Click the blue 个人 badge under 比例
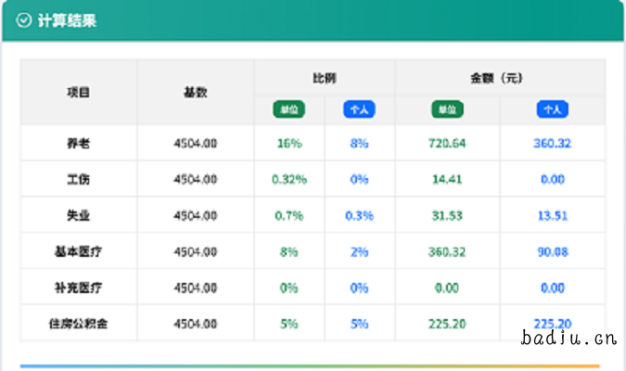 tap(359, 109)
